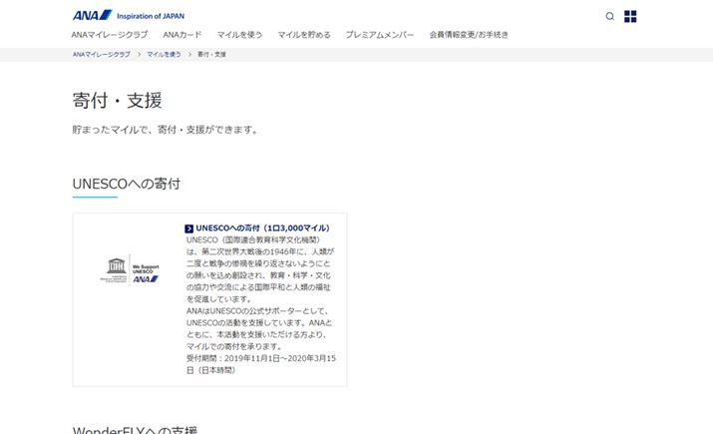Viewport: 713px width, 434px height.
Task: Click the ANA logo in header
Action: point(93,15)
